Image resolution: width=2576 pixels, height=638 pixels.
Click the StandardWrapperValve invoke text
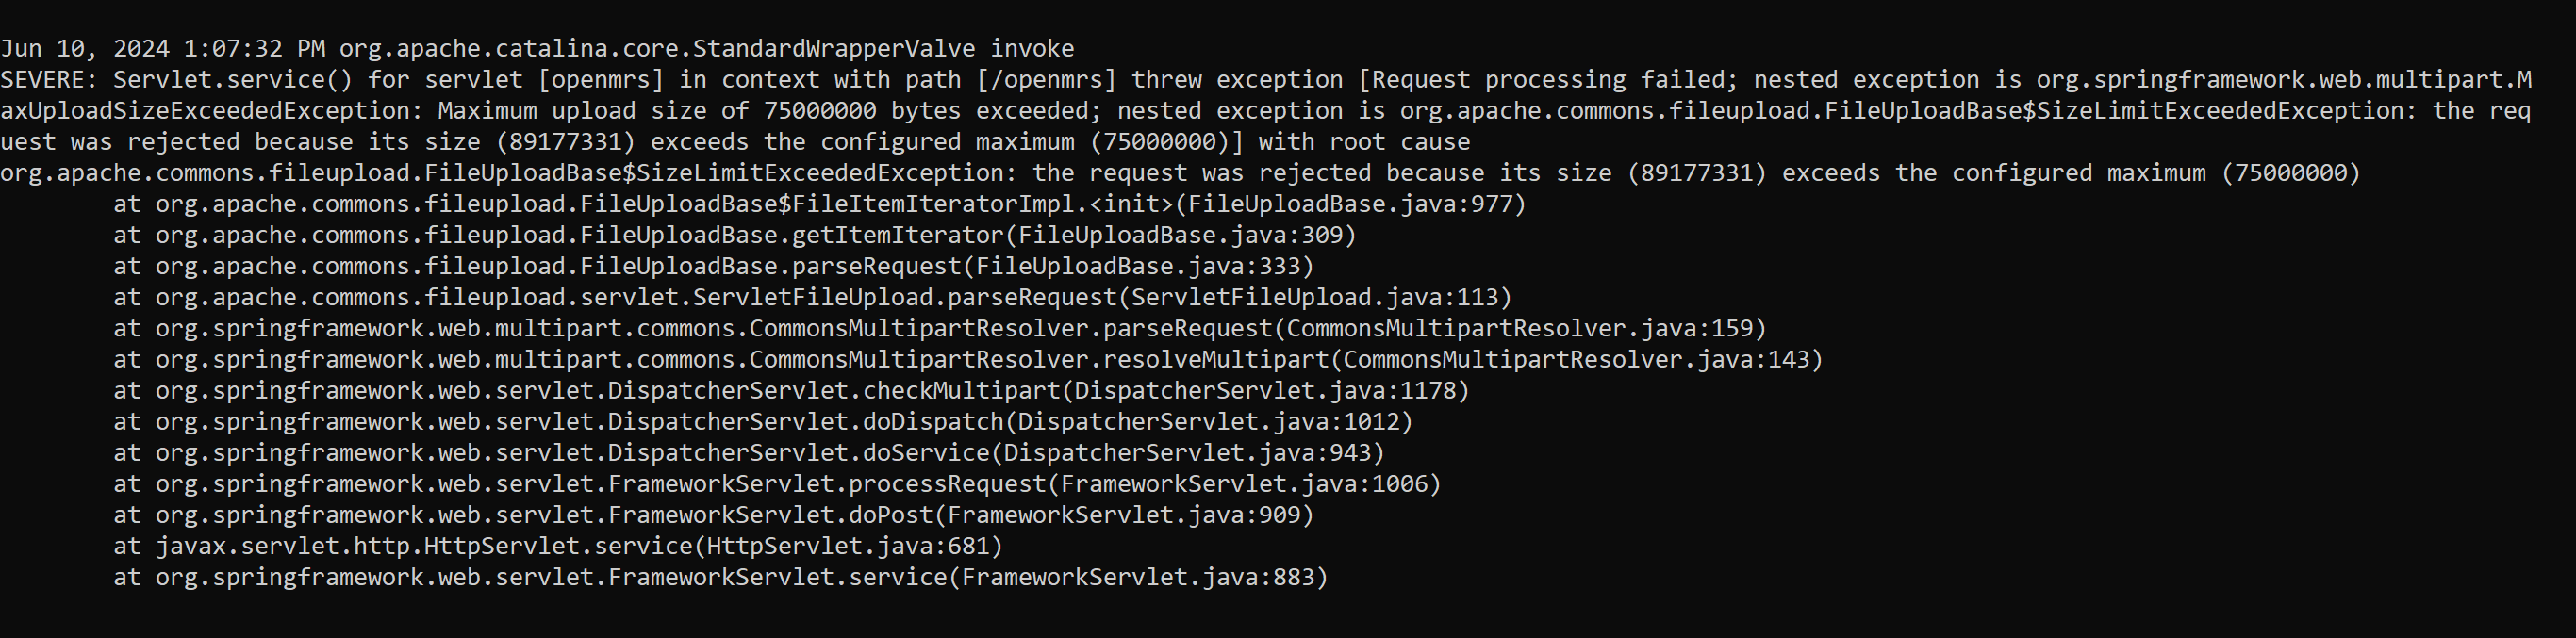883,48
